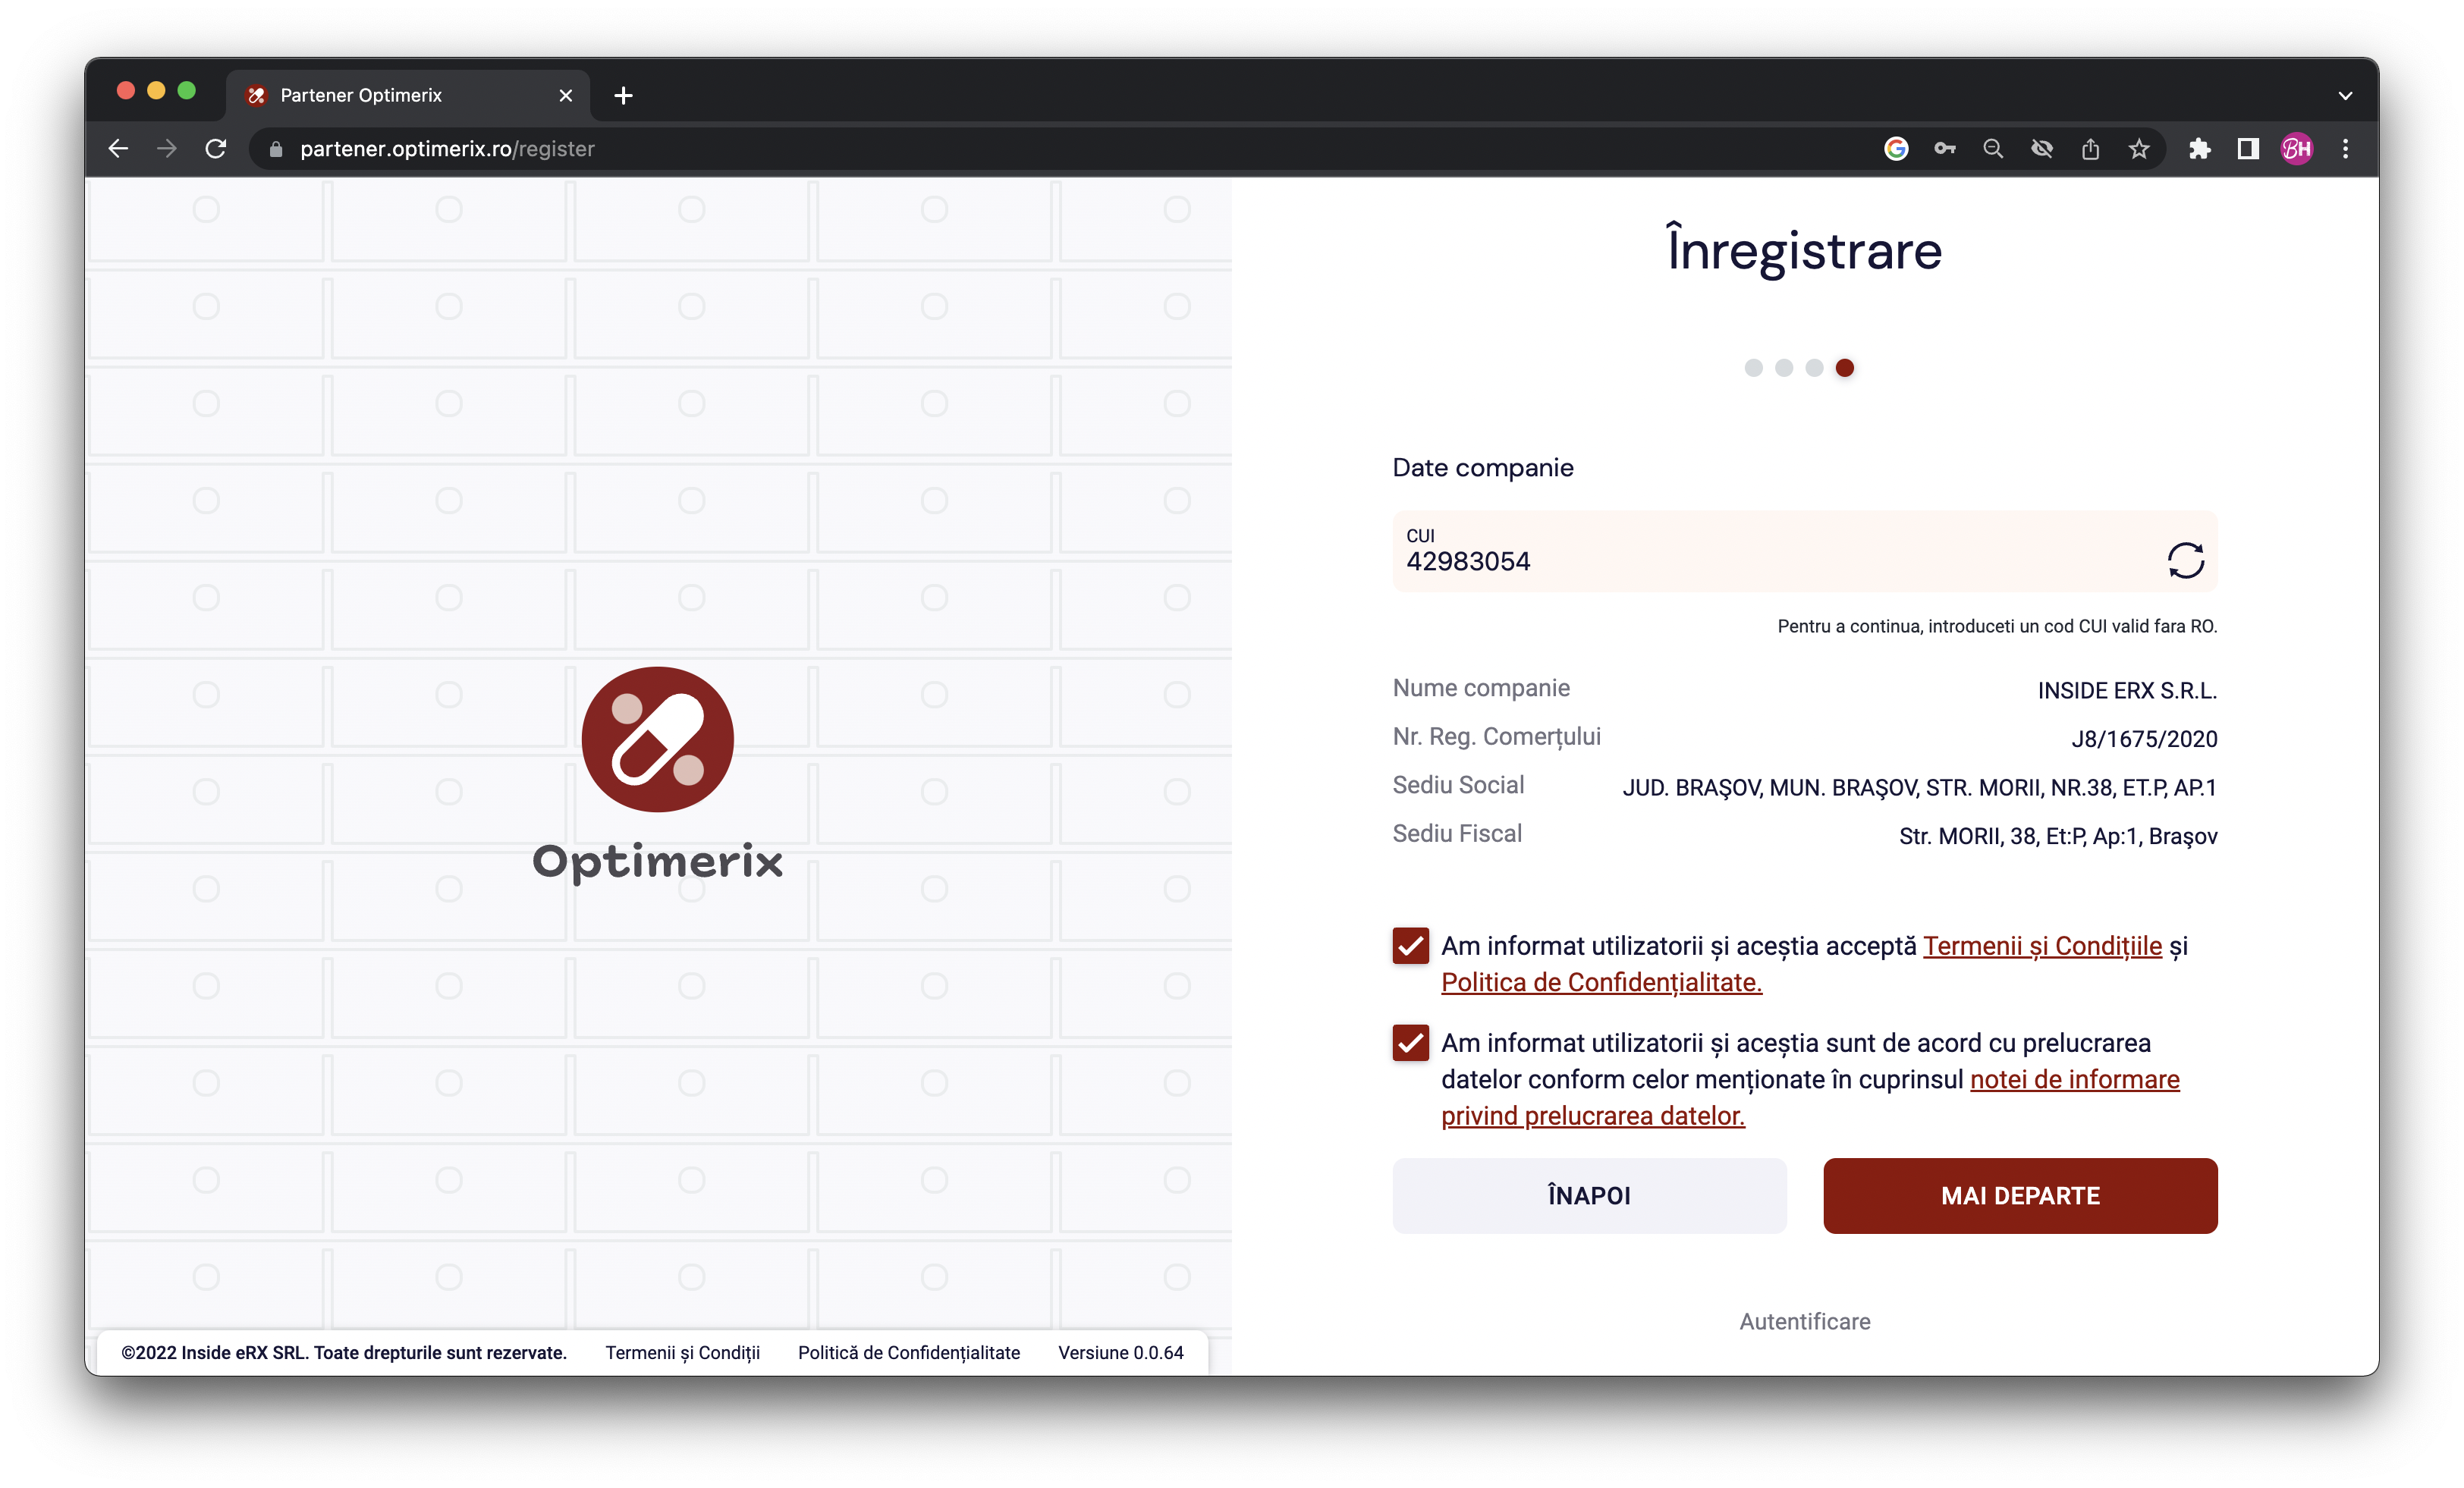Click the Autentificare text link
The image size is (2464, 1488).
click(x=1804, y=1321)
